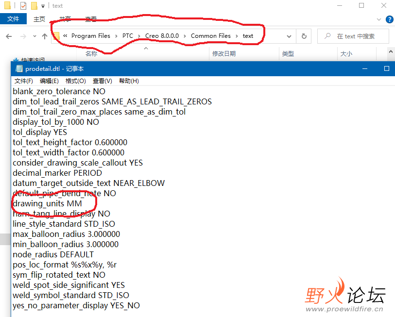Click the Explorer forward arrow

coord(23,36)
